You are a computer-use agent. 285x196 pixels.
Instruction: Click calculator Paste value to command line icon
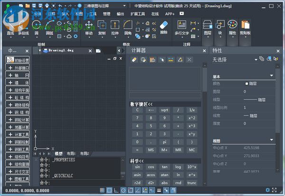152,59
